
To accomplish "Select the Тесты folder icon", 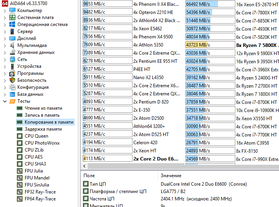I will tap(12, 101).
